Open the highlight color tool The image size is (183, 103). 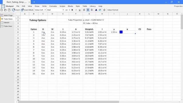(100, 10)
